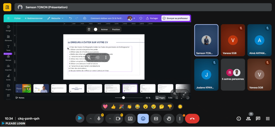The image size is (275, 127).
Task: Select slide thumbnail number 2
Action: [x=41, y=88]
